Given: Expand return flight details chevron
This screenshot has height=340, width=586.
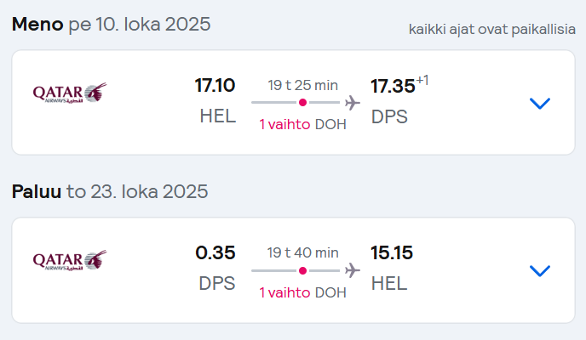Looking at the screenshot, I should (x=540, y=270).
